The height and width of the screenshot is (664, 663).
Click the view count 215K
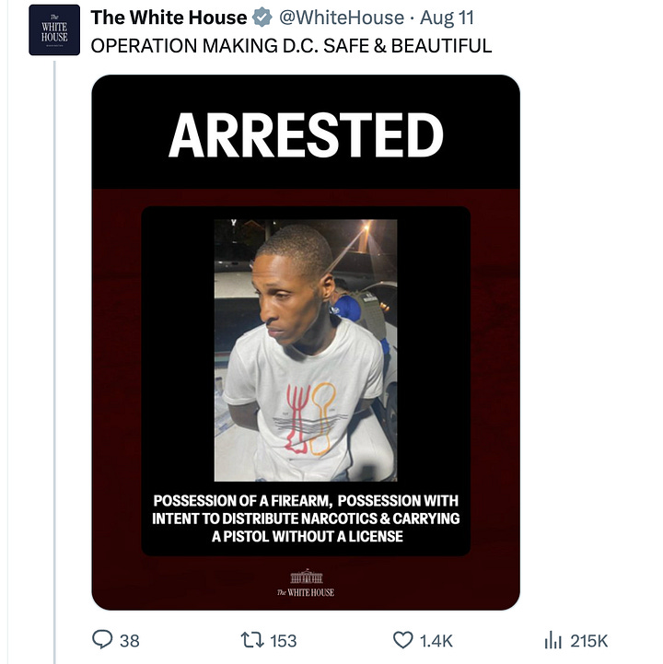(589, 641)
